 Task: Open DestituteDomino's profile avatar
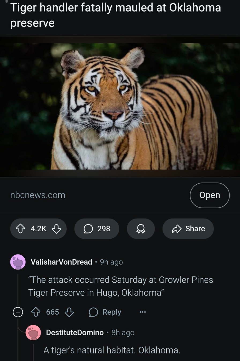click(x=33, y=333)
